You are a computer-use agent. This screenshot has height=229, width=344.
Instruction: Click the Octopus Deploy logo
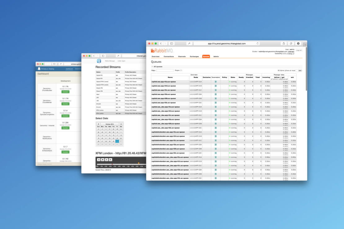click(46, 69)
